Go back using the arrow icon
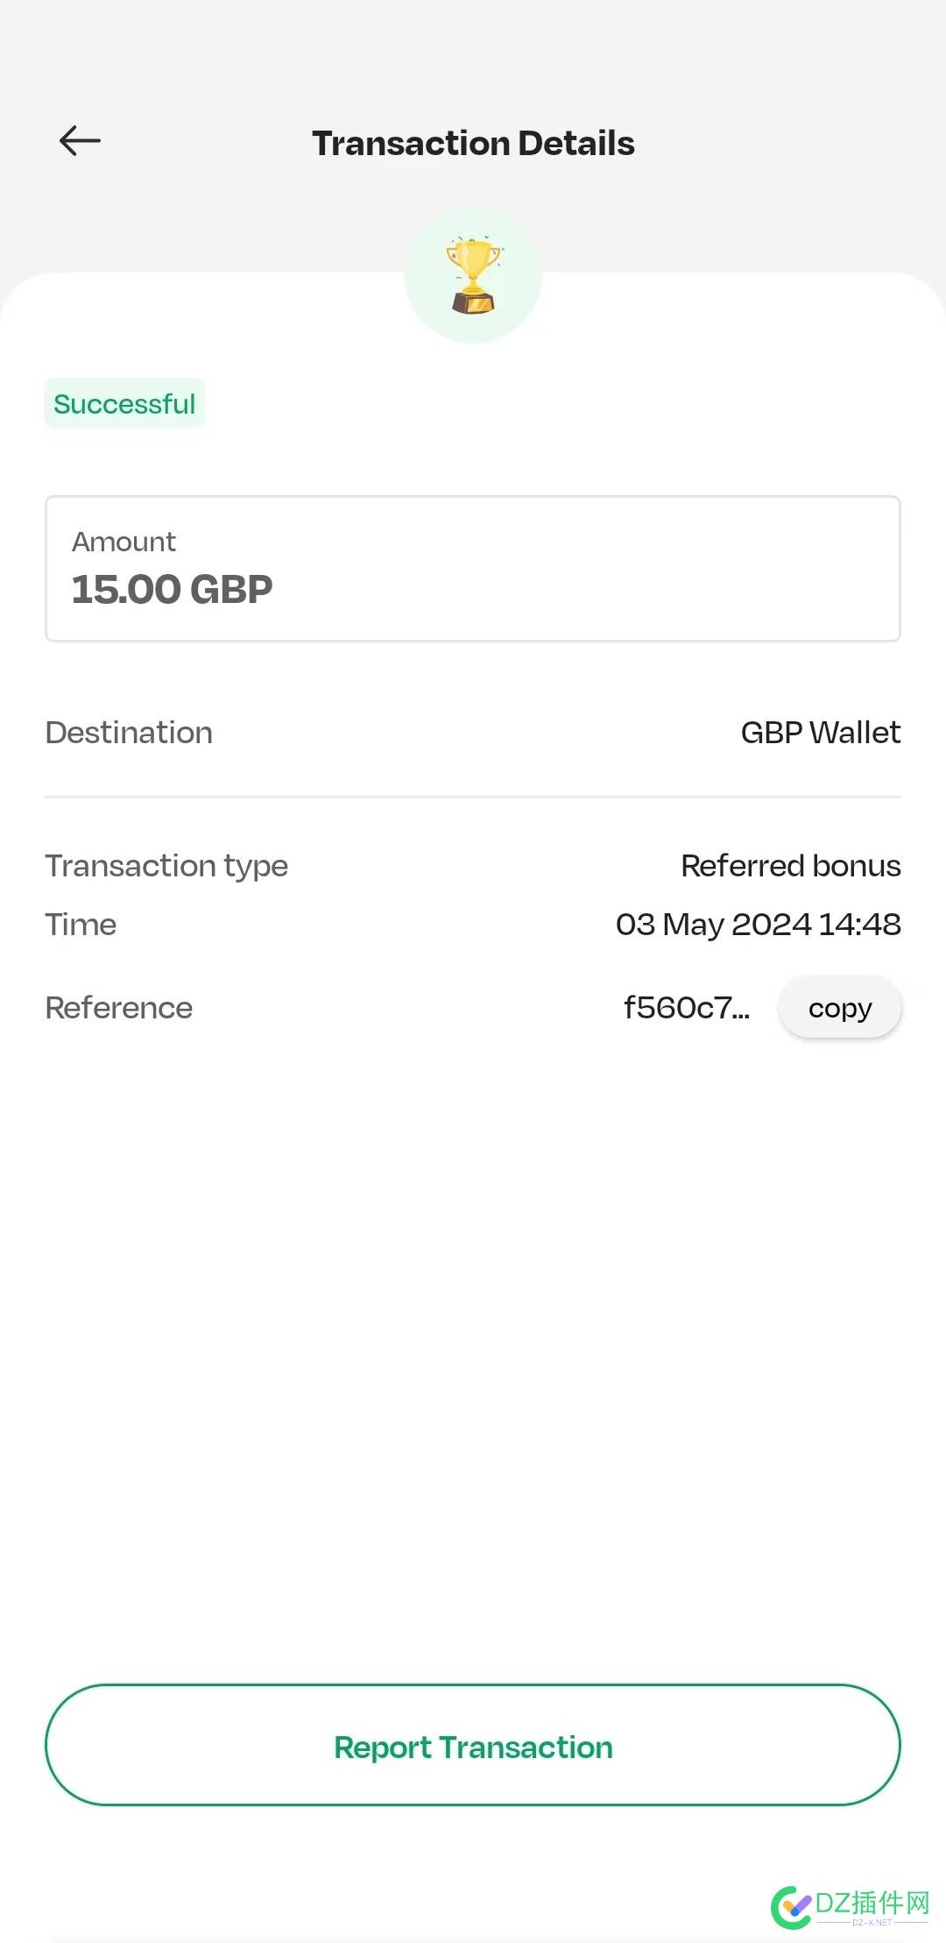Image resolution: width=946 pixels, height=1943 pixels. [80, 140]
